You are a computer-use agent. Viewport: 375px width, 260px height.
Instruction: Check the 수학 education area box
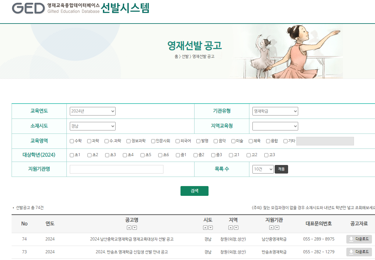pos(72,141)
